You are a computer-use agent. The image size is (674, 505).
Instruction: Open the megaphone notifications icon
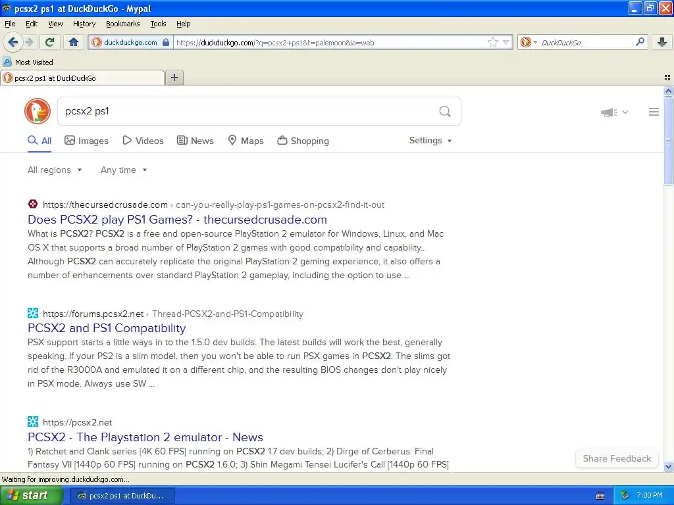(609, 112)
